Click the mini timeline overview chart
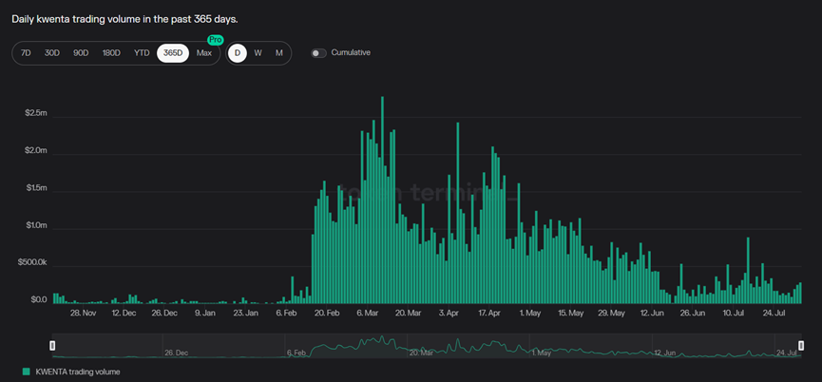Viewport: 822px width, 382px height. click(x=428, y=346)
